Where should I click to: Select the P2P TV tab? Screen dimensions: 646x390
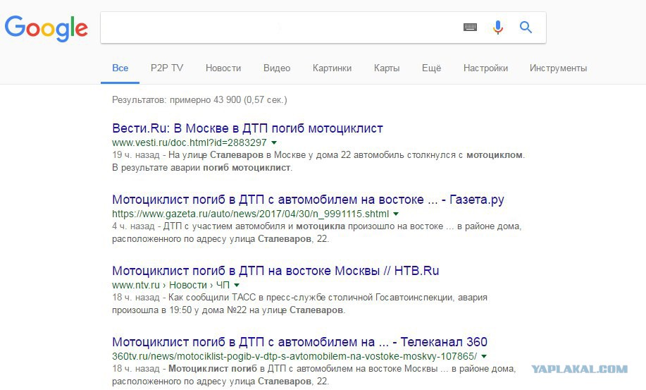click(x=167, y=68)
